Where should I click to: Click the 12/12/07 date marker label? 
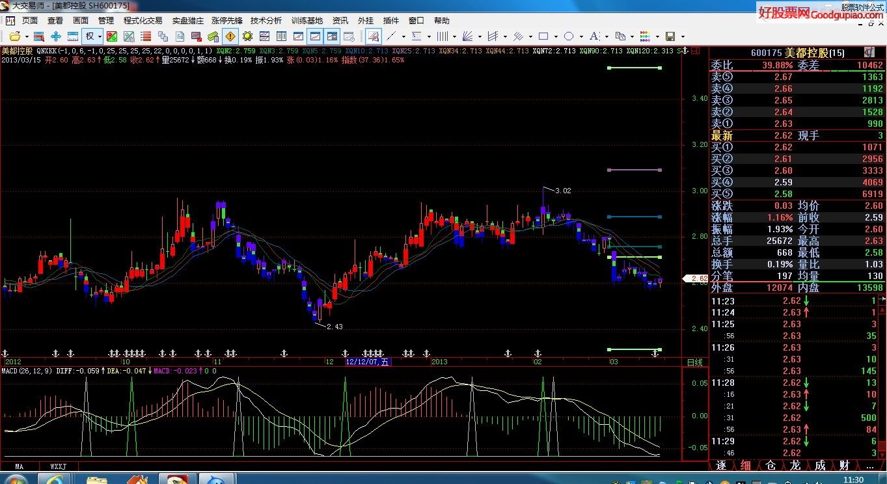pos(368,362)
